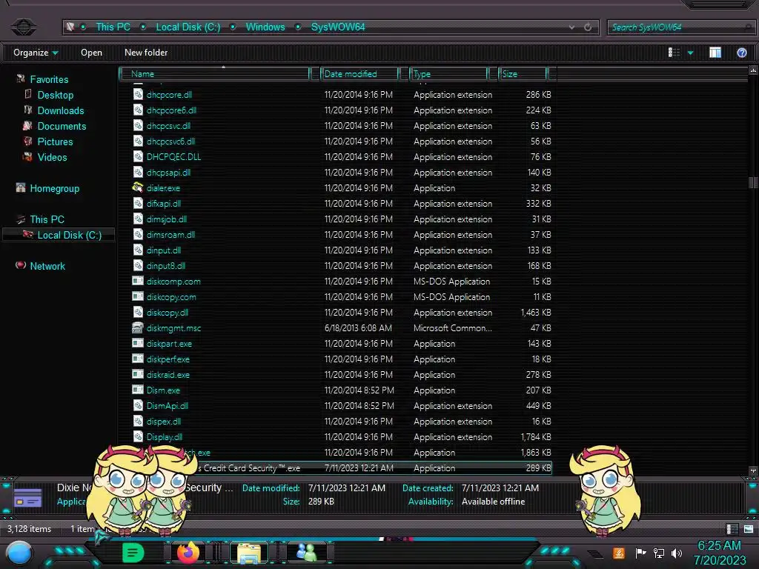
Task: Switch to large icons view in status bar
Action: pos(749,529)
